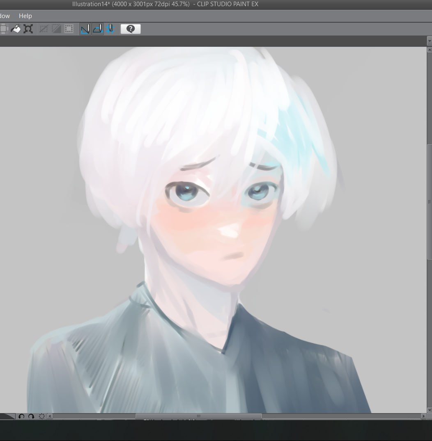Image resolution: width=432 pixels, height=441 pixels.
Task: Click the horizontal scrollbar right arrow
Action: point(423,416)
